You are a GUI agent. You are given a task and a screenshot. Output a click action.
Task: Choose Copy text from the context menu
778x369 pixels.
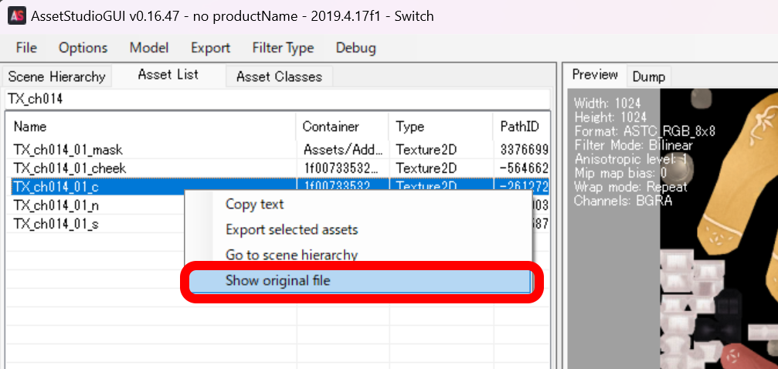(358, 204)
